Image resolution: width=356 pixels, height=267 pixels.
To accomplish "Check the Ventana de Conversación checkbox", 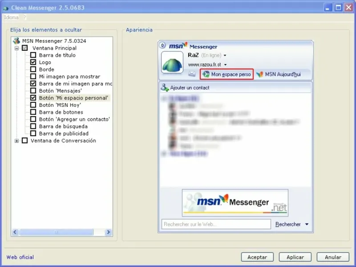I will click(x=25, y=141).
